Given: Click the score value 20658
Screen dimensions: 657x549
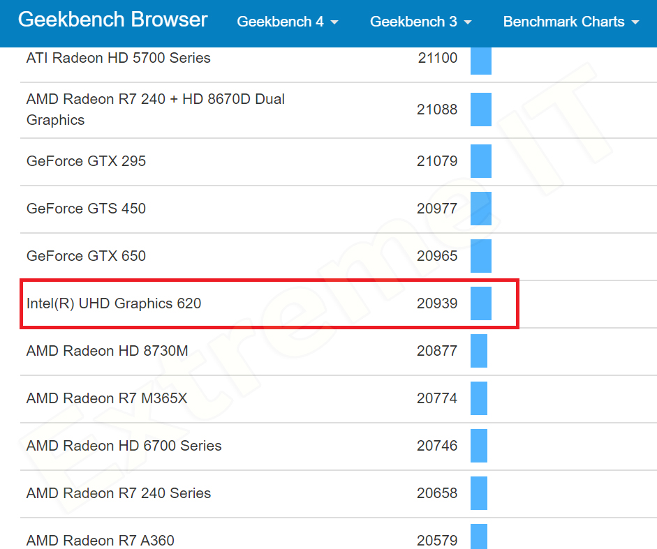Looking at the screenshot, I should click(437, 493).
